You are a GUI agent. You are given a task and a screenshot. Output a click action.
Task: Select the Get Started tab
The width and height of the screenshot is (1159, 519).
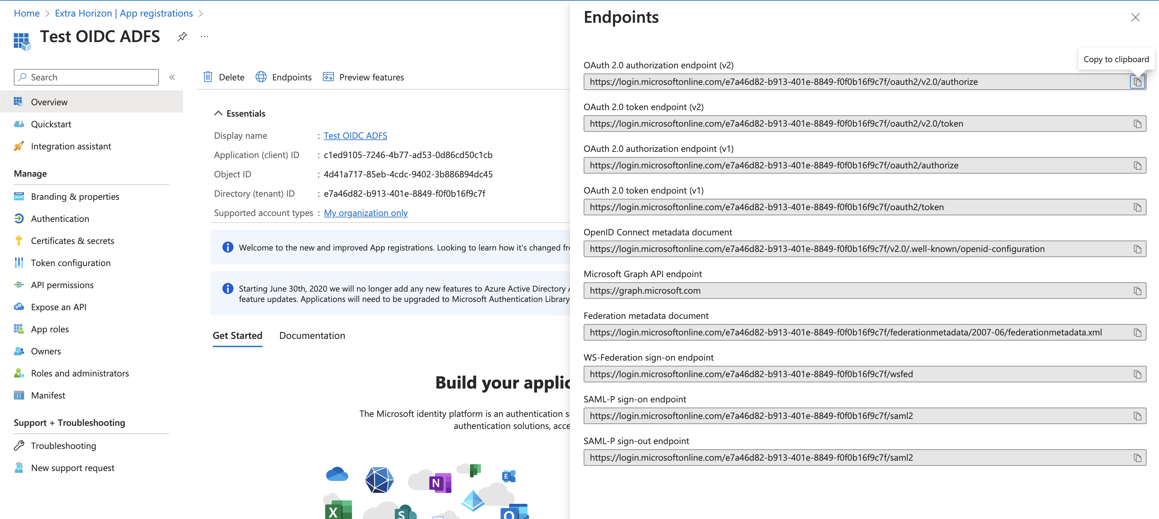(237, 335)
